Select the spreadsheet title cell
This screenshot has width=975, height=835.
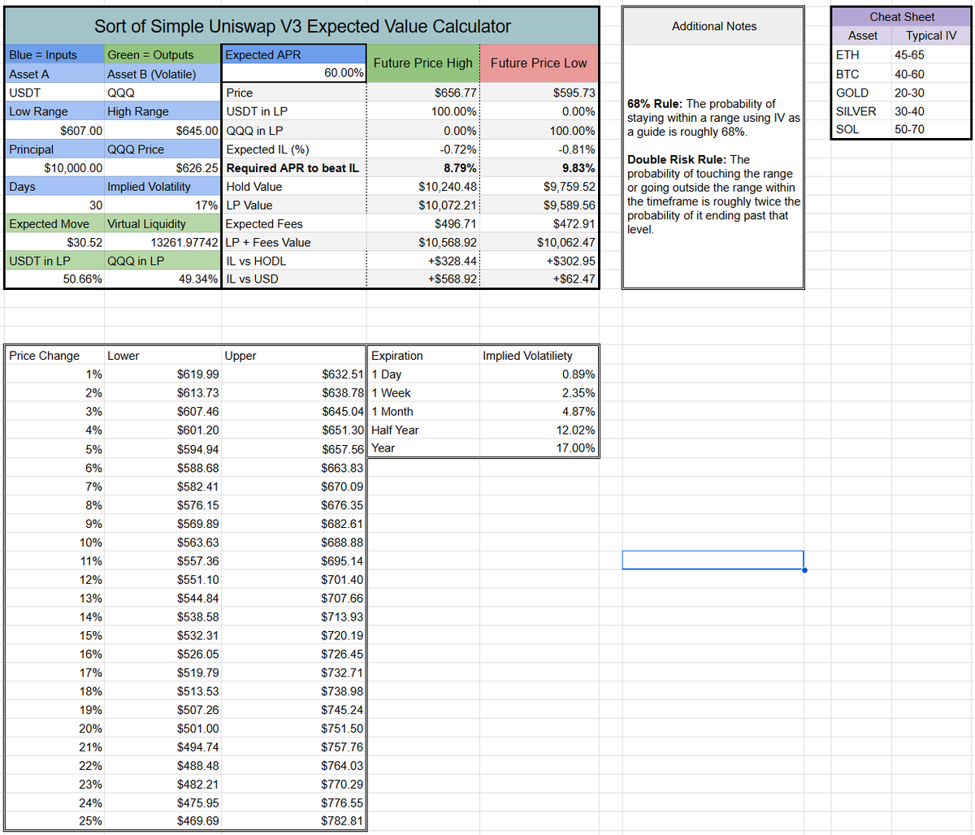[x=302, y=26]
